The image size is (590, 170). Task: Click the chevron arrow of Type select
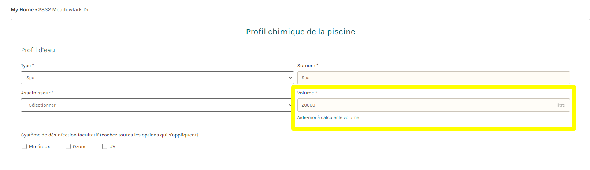(290, 78)
